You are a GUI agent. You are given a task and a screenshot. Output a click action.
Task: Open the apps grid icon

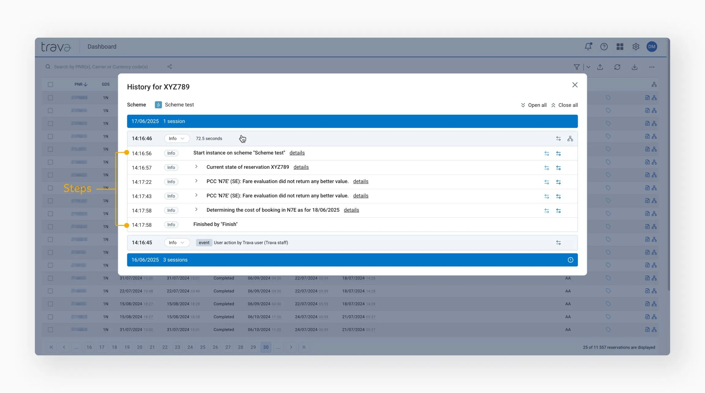620,47
